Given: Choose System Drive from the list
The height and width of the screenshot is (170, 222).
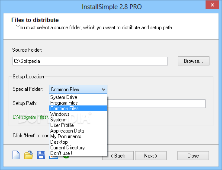Looking at the screenshot, I should [x=78, y=97].
